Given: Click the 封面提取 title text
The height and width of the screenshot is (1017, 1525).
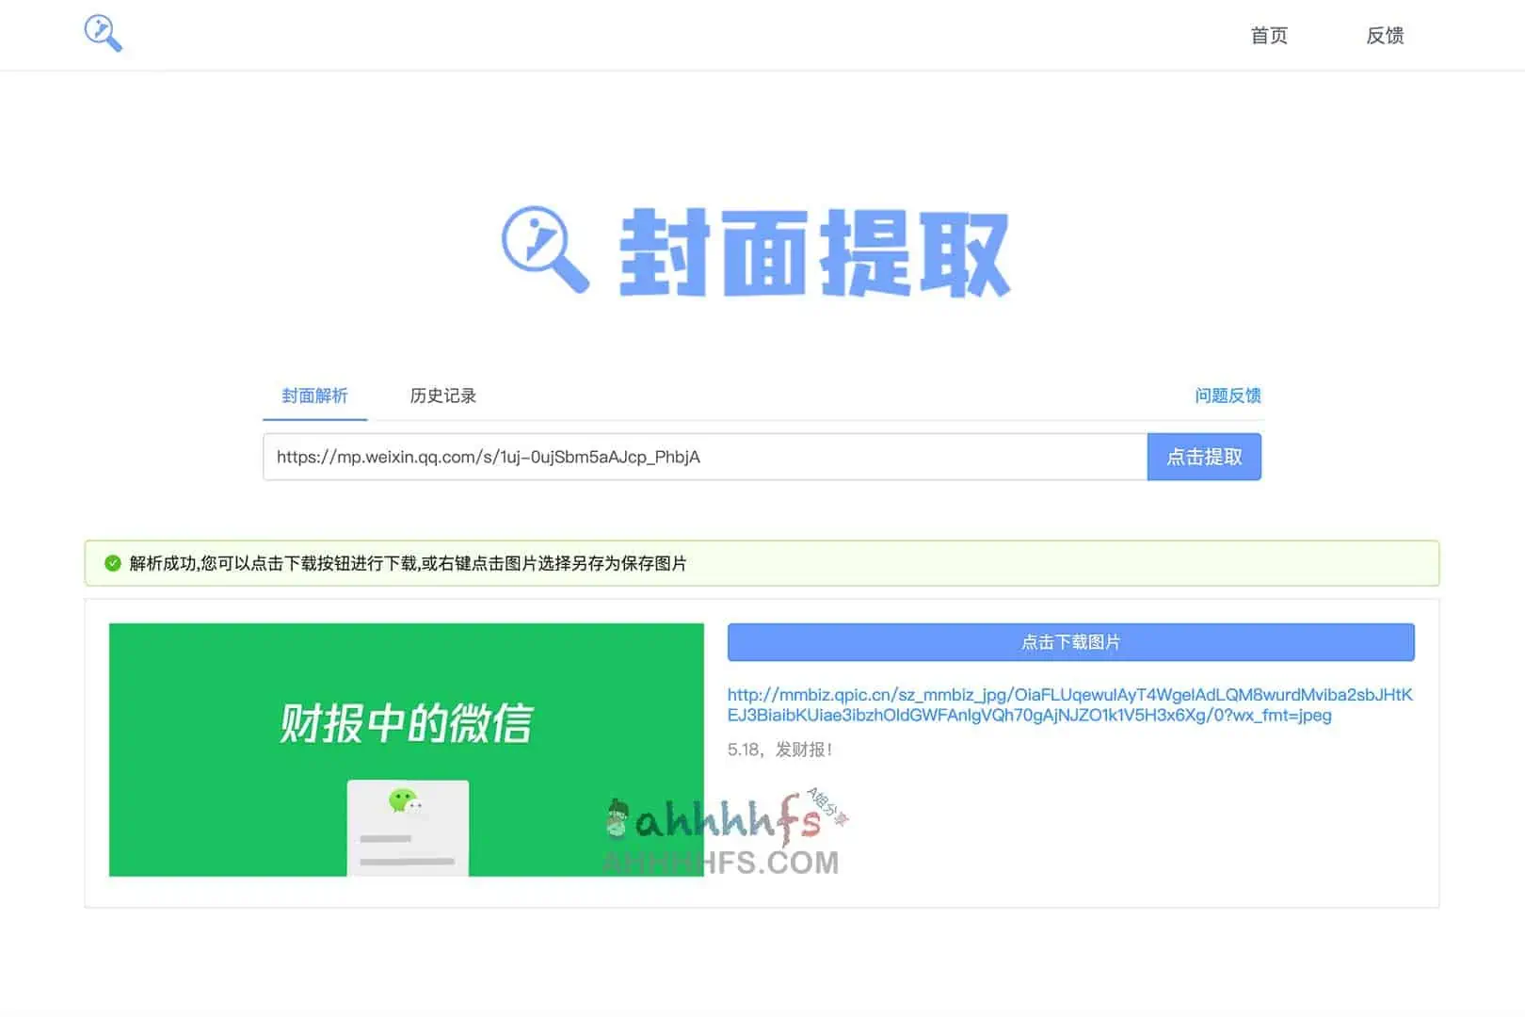Looking at the screenshot, I should tap(815, 252).
